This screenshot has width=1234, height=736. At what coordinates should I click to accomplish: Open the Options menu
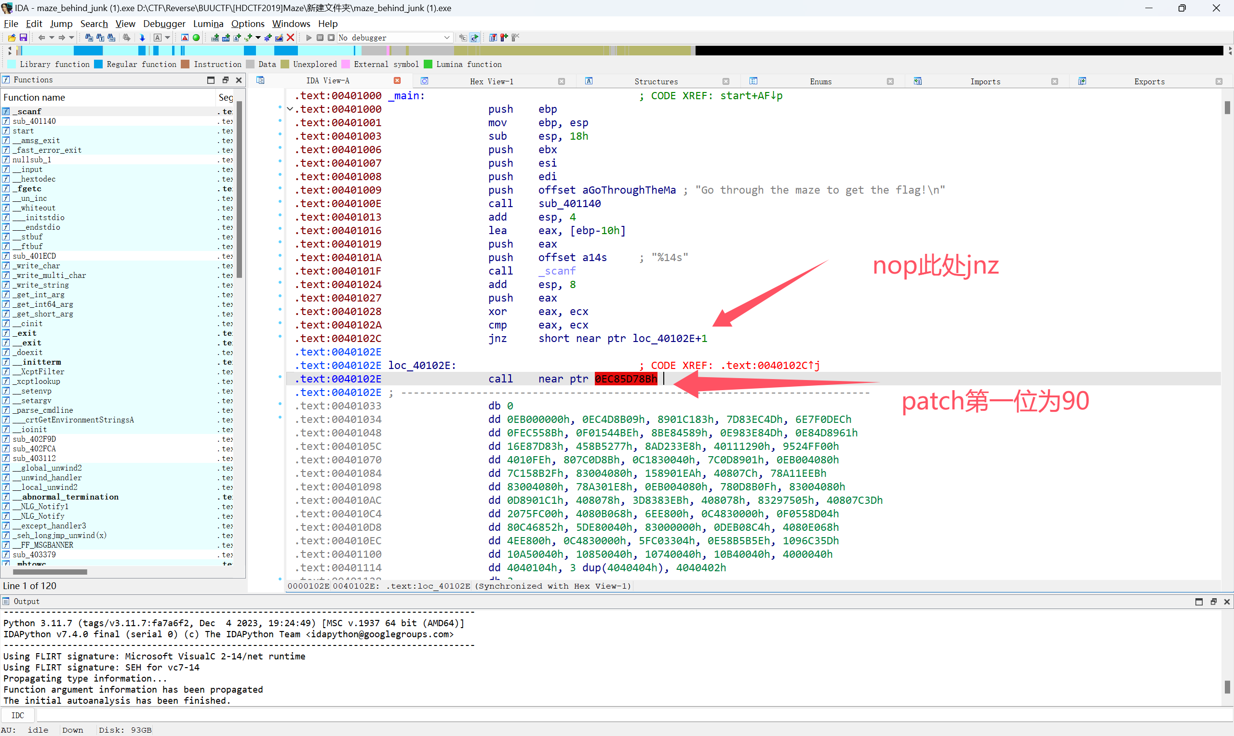(x=248, y=23)
